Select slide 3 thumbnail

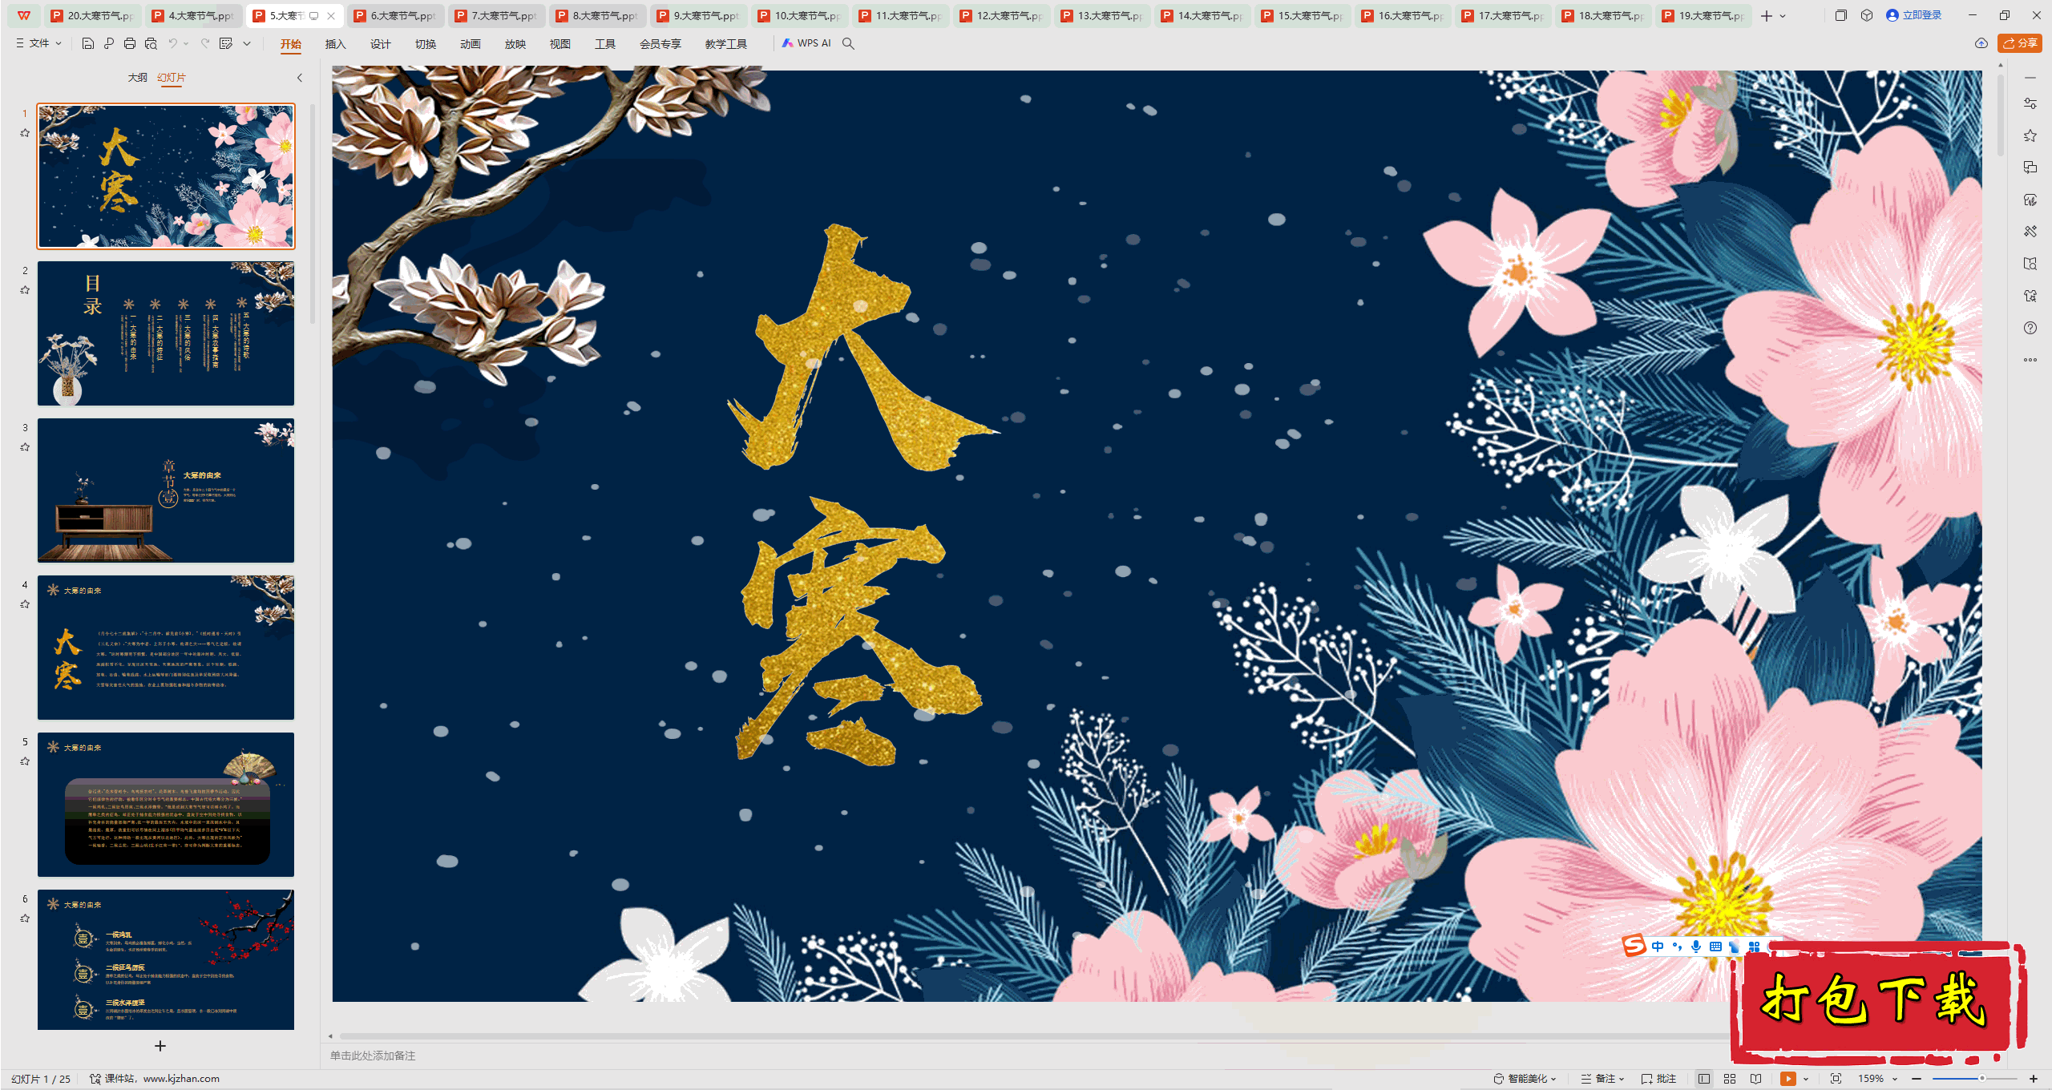pos(166,490)
